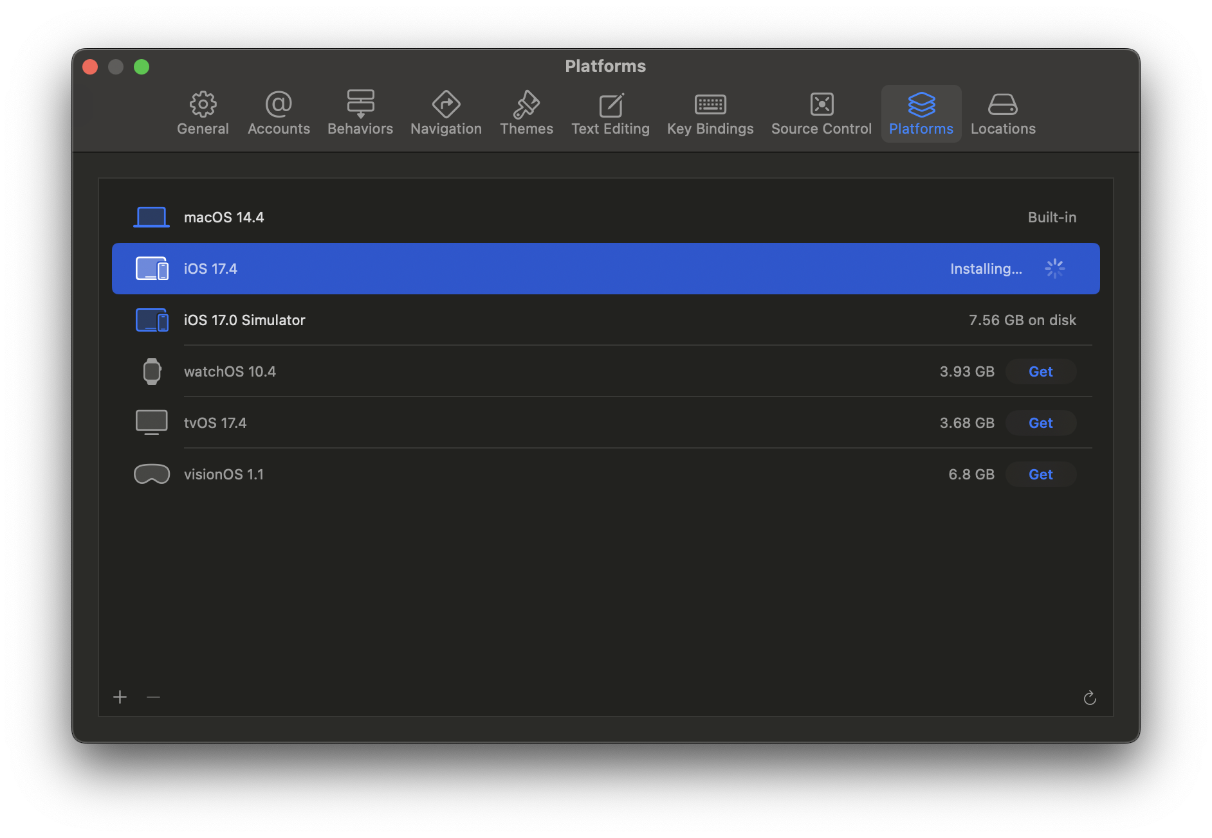The width and height of the screenshot is (1212, 838).
Task: Click the minus button to remove platform
Action: pyautogui.click(x=153, y=697)
